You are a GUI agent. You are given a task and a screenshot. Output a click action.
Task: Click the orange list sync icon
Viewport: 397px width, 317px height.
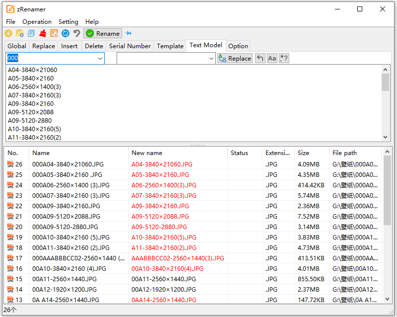(x=54, y=33)
